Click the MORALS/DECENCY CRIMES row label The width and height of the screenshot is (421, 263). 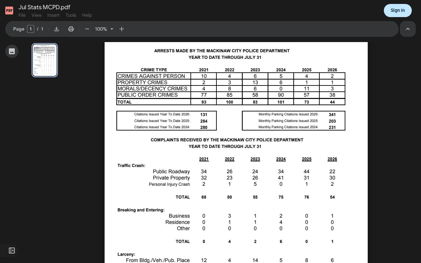click(152, 89)
